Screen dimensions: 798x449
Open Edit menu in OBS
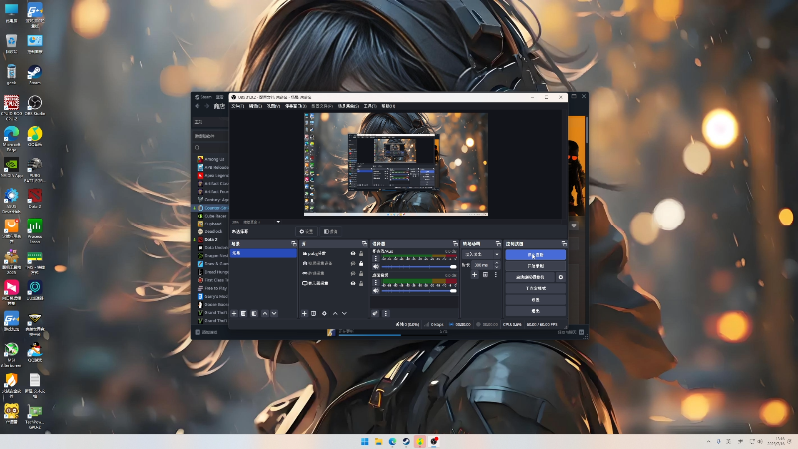tap(255, 106)
